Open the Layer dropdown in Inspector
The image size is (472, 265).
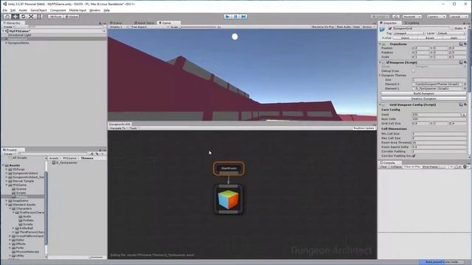click(x=451, y=33)
